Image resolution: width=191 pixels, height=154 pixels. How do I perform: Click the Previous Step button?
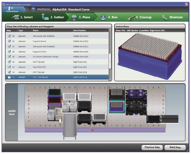[152, 147]
